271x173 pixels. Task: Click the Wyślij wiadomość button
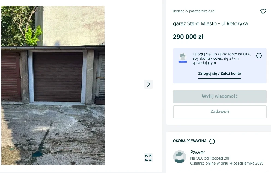220,96
